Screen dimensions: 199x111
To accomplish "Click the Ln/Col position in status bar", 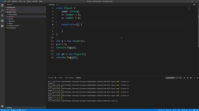I will [x=161, y=110].
